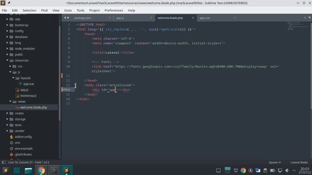Toggle the sidebar icon in the status bar

(x=4, y=162)
